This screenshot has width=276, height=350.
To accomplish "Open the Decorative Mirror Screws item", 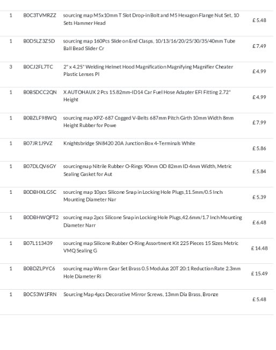I will 141,295.
